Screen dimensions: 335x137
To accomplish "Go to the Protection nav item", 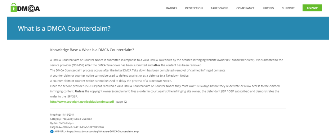I will (x=194, y=8).
